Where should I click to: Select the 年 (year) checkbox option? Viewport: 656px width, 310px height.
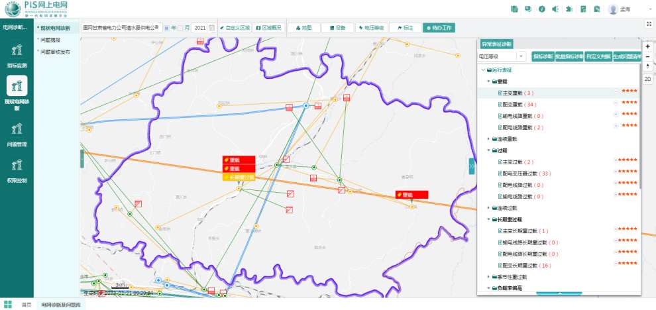166,28
